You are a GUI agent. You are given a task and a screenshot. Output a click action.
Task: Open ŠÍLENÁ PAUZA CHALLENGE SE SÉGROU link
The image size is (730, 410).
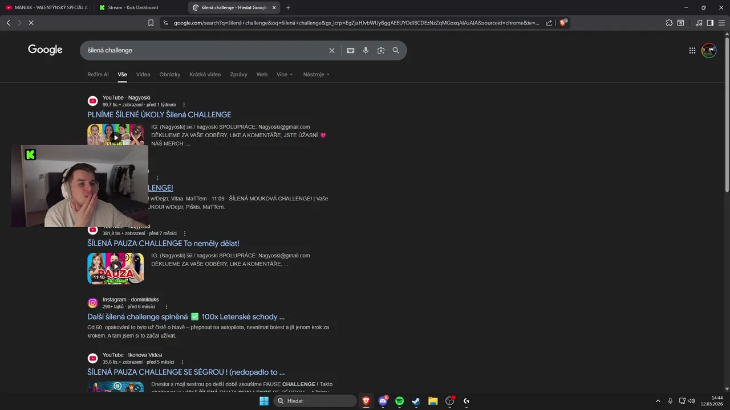coord(186,372)
